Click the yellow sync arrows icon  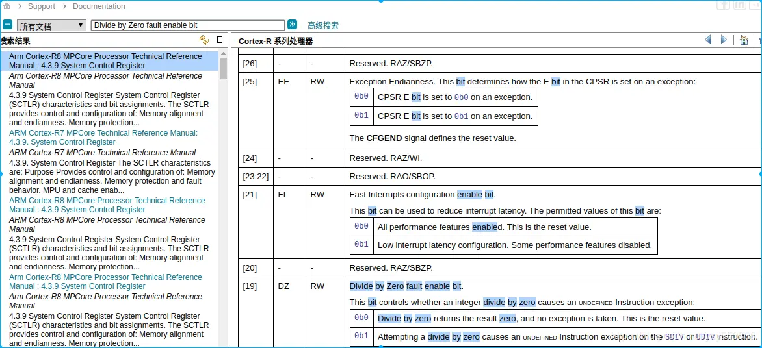coord(204,40)
